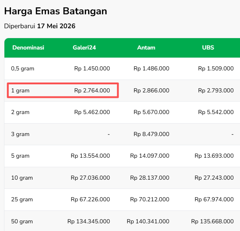Viewport: 240px width, 231px height.
Task: Select the 25 gram denomination cell
Action: [22, 199]
